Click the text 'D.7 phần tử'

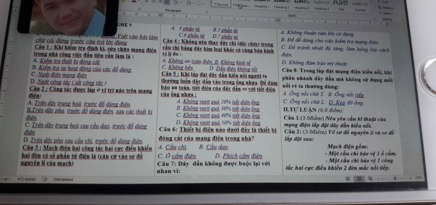coord(225,37)
